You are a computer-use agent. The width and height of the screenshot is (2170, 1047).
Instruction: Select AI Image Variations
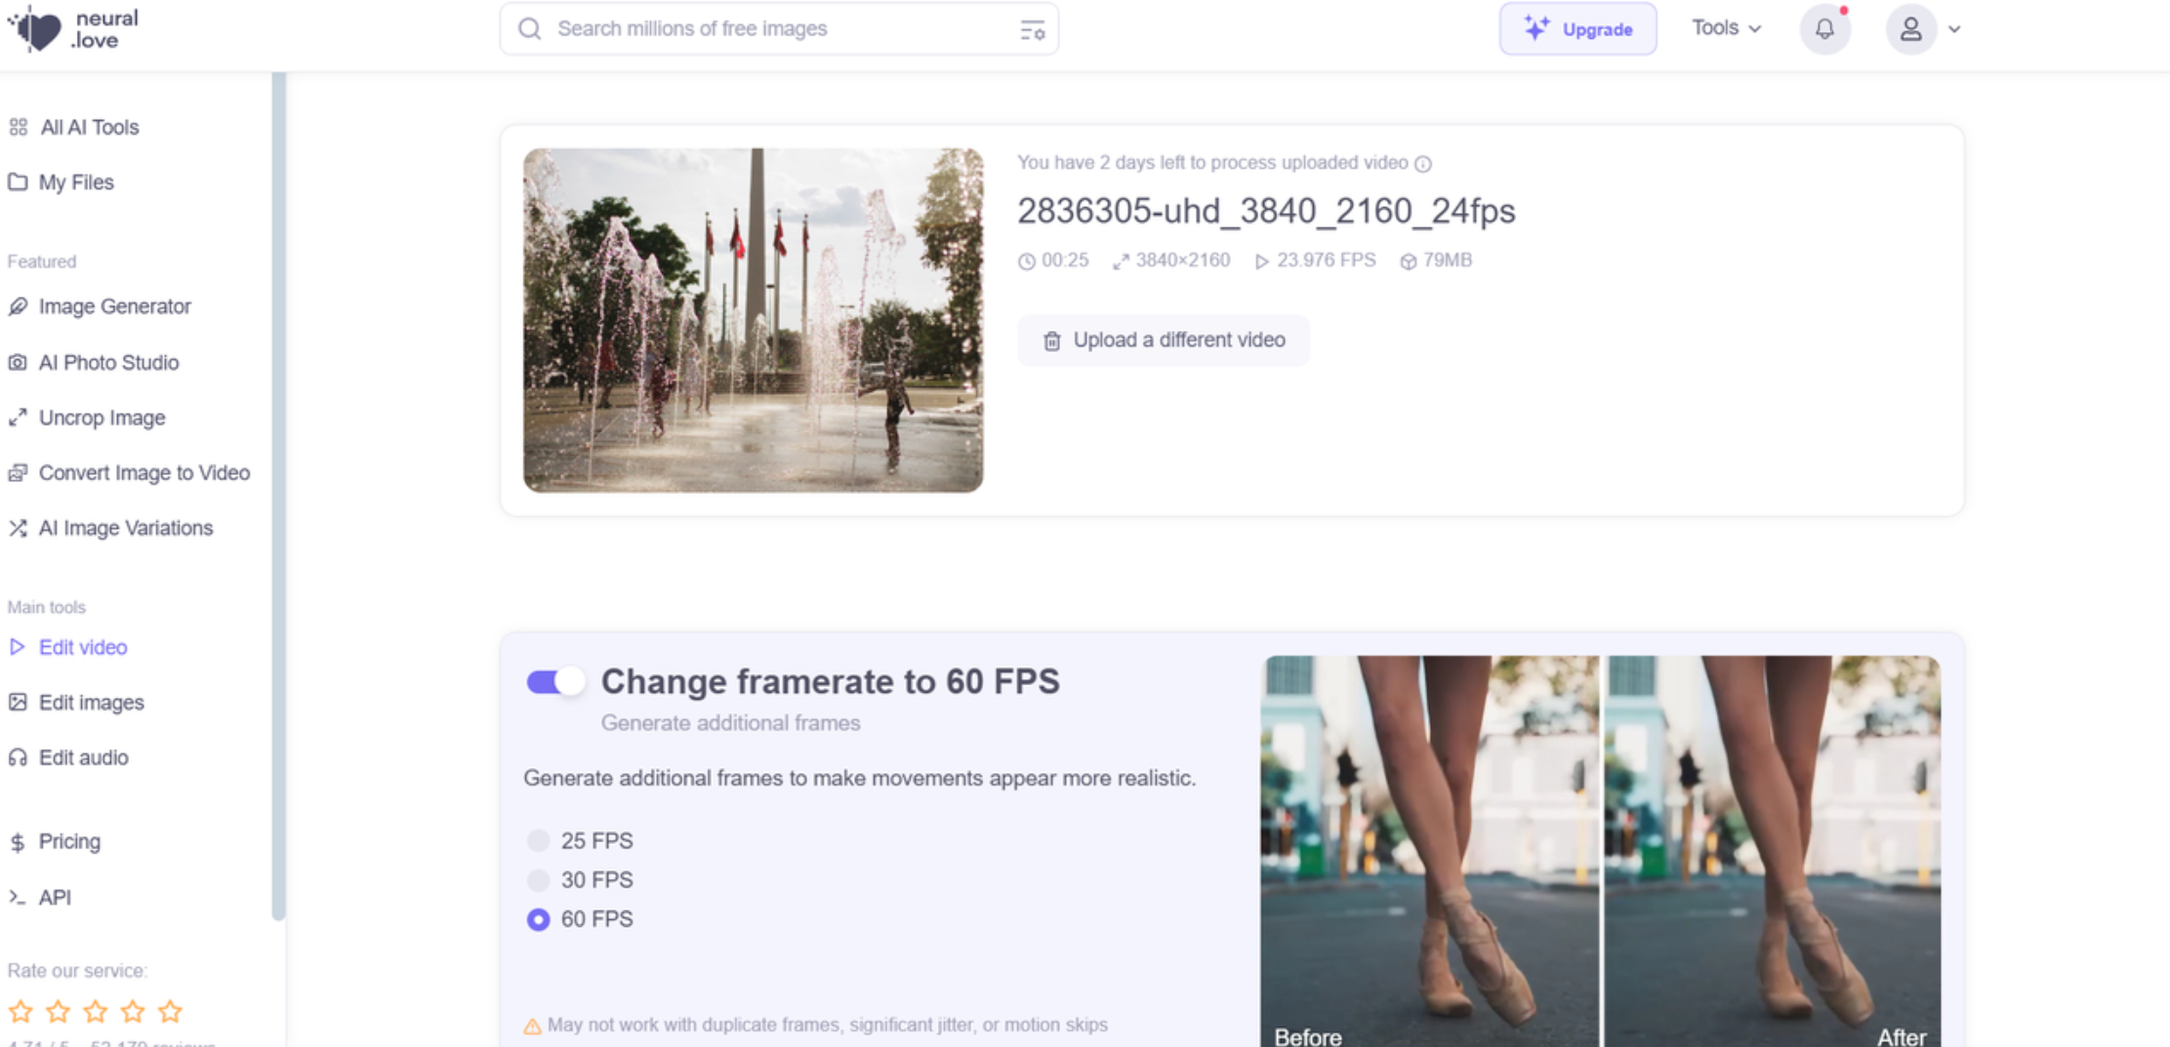pyautogui.click(x=126, y=528)
